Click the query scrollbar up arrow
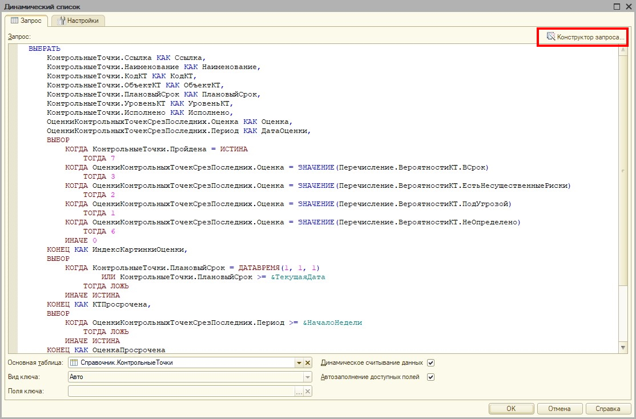Screen dimensions: 636x419 coord(623,50)
